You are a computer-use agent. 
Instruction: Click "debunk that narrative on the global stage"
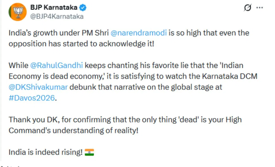point(145,87)
